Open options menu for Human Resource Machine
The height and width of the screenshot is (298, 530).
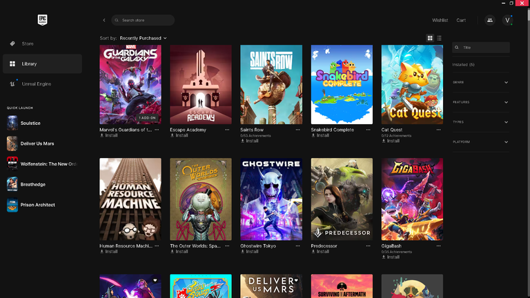coord(157,246)
